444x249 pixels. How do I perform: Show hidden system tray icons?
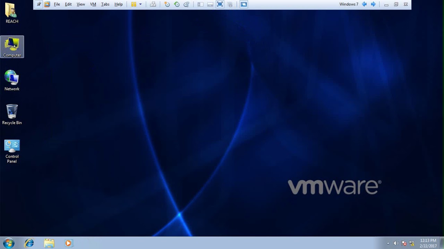388,243
